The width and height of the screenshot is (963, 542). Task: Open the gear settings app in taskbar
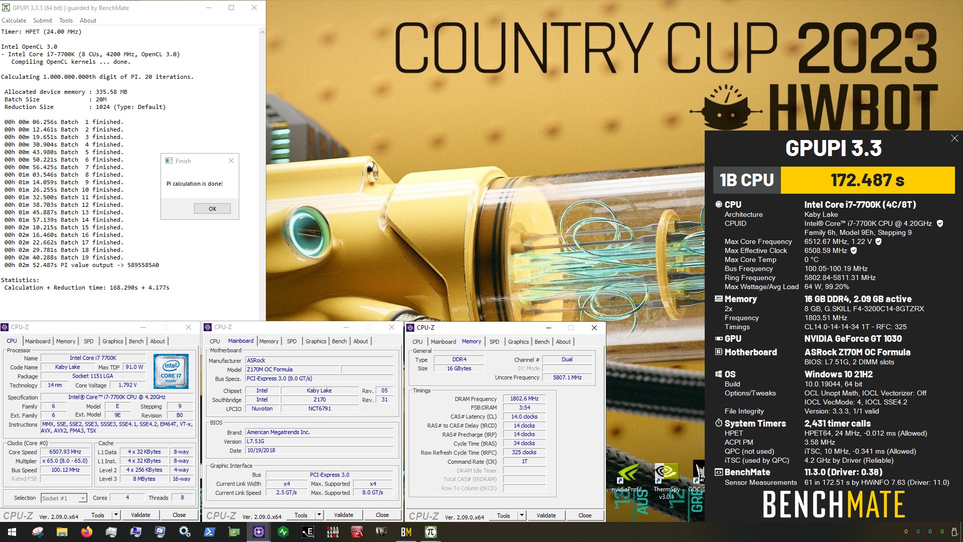pos(185,532)
